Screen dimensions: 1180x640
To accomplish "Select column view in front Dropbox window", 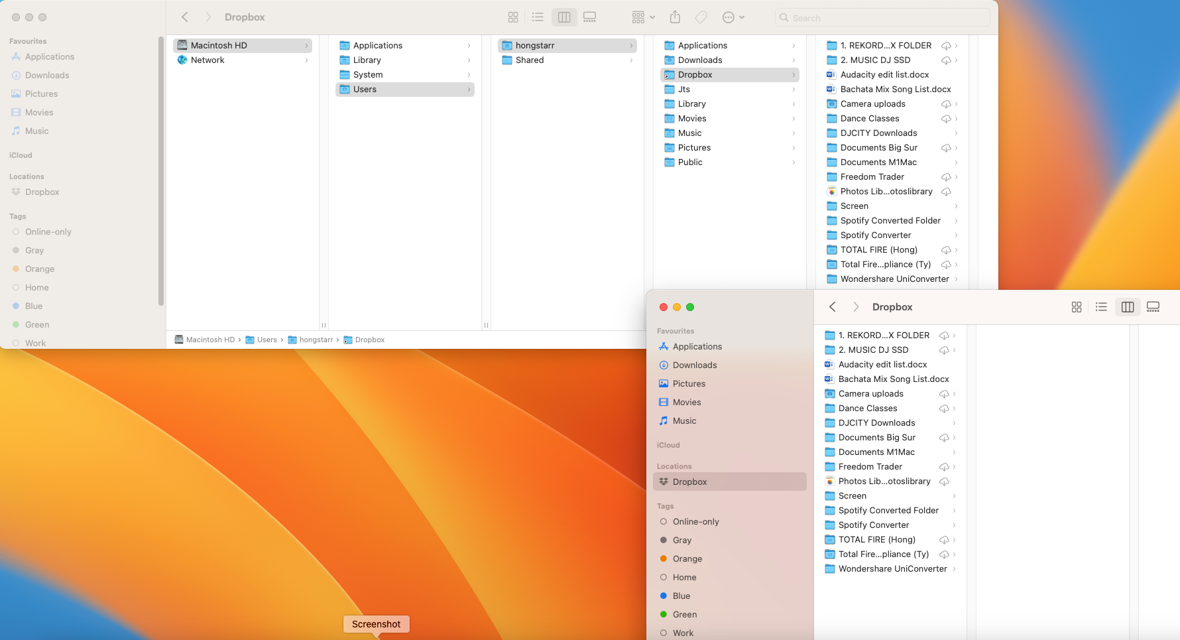I will tap(1128, 307).
